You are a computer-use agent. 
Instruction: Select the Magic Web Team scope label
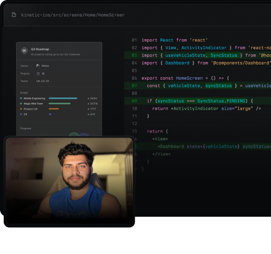33,104
